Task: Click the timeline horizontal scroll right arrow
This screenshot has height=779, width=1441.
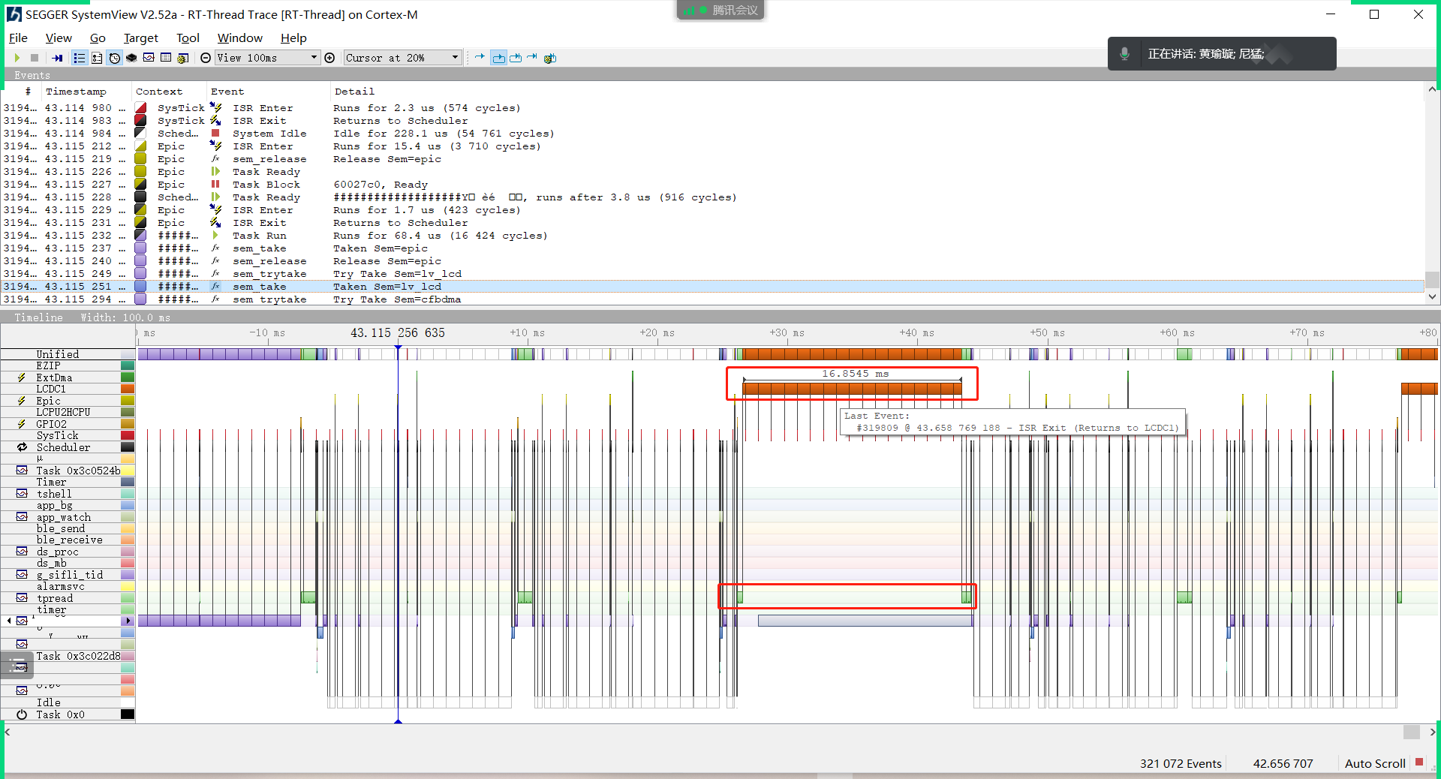Action: click(1433, 732)
